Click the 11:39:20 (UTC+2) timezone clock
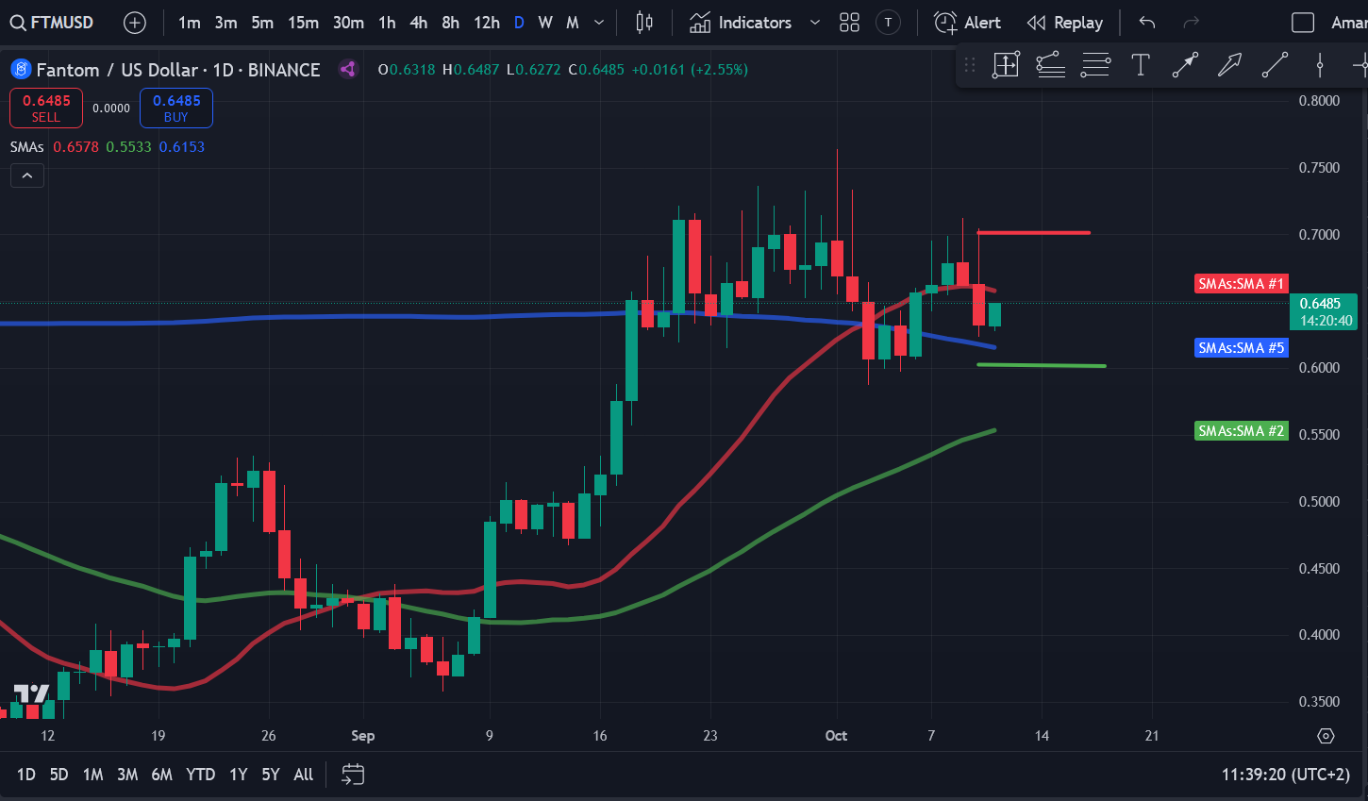Image resolution: width=1368 pixels, height=801 pixels. 1286,775
